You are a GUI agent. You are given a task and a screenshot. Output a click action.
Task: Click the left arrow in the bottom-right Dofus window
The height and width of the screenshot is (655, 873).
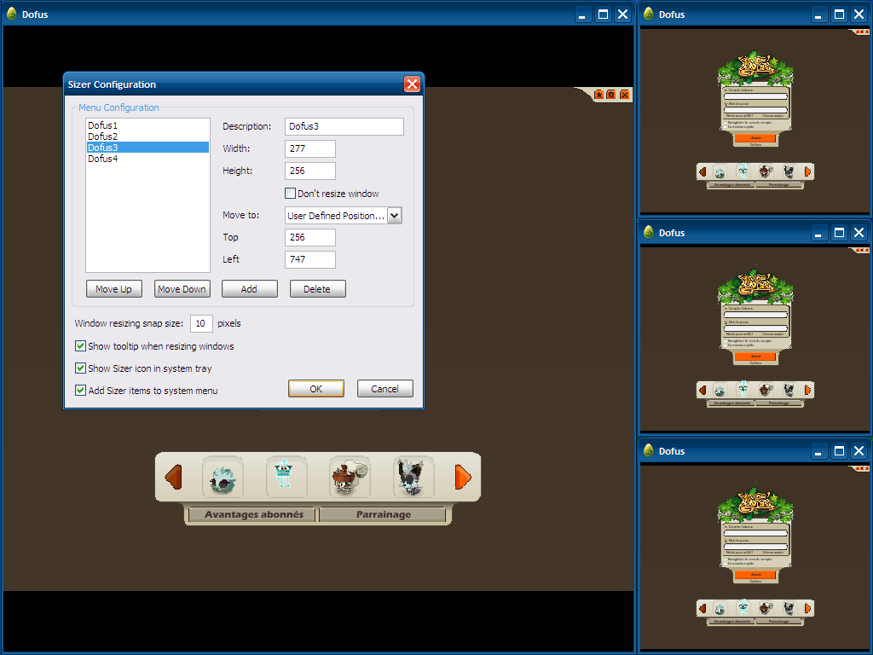point(702,609)
